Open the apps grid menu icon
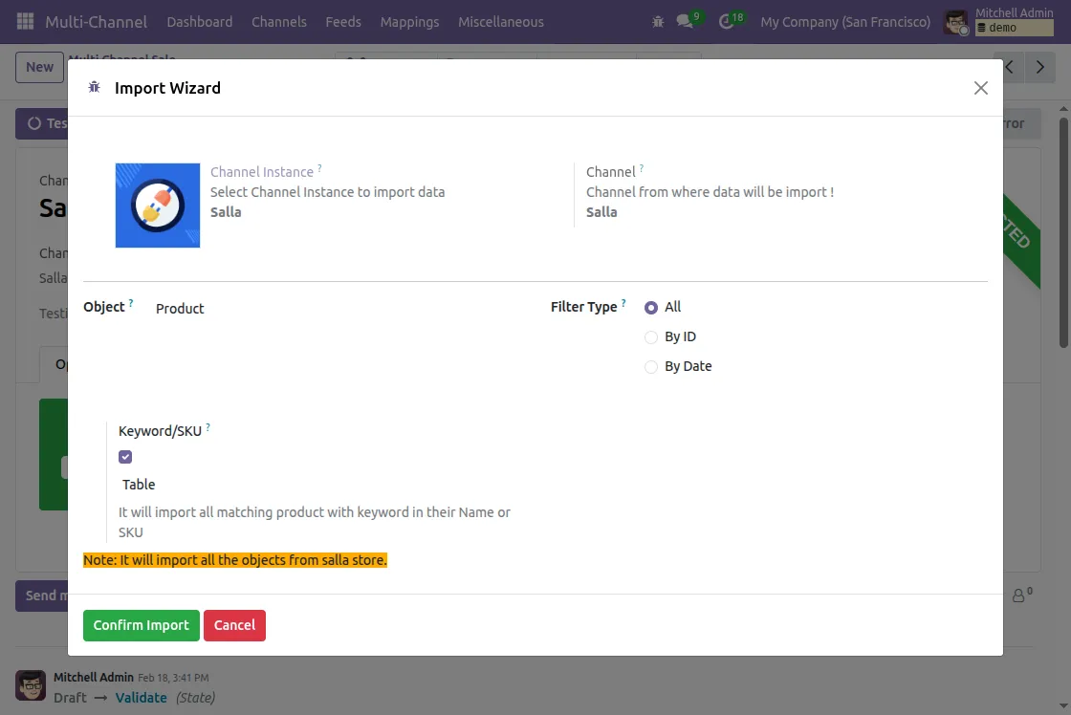The width and height of the screenshot is (1071, 715). coord(25,21)
